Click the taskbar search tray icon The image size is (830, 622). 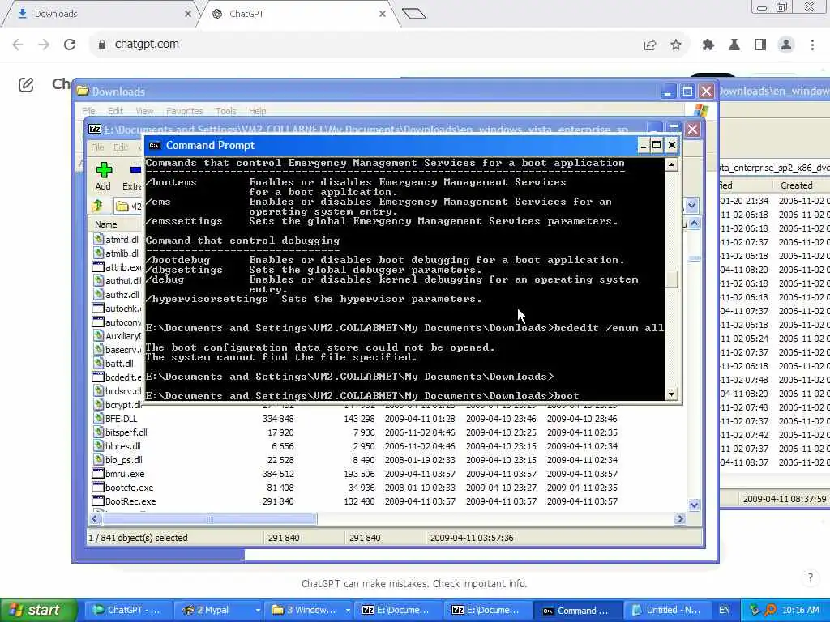coord(771,611)
